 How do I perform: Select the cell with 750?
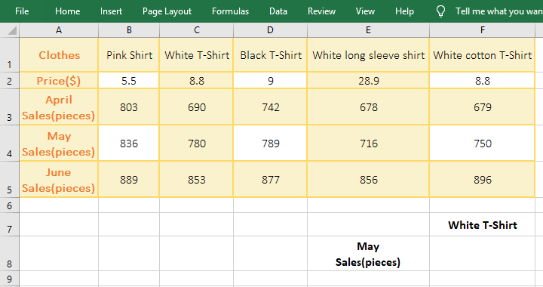point(482,143)
